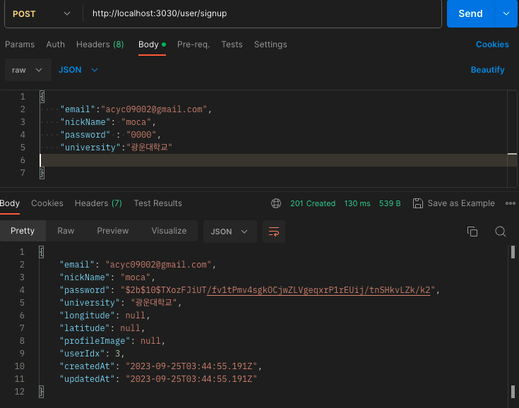Click request editor empty line 6

(273, 160)
